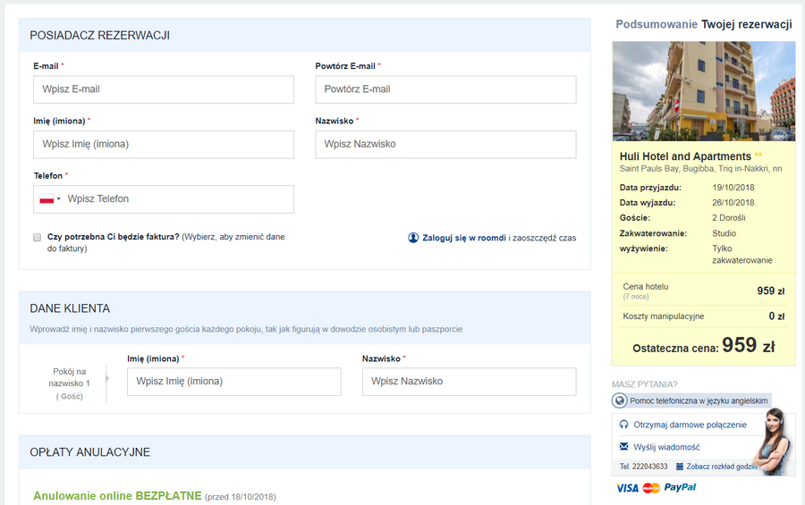Click Otrzymaj darmowe połączenie link
The height and width of the screenshot is (505, 805).
point(690,425)
